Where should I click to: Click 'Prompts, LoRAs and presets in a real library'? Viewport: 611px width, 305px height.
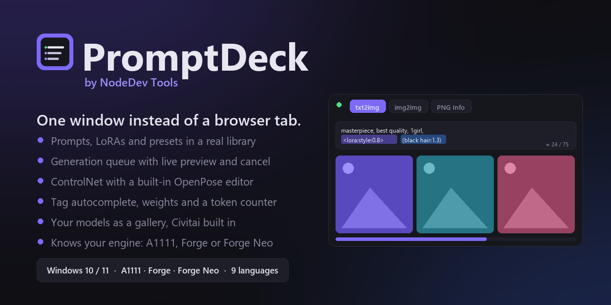153,141
